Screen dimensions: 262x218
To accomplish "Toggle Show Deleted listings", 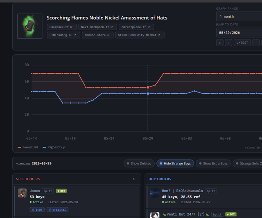I will (x=139, y=164).
